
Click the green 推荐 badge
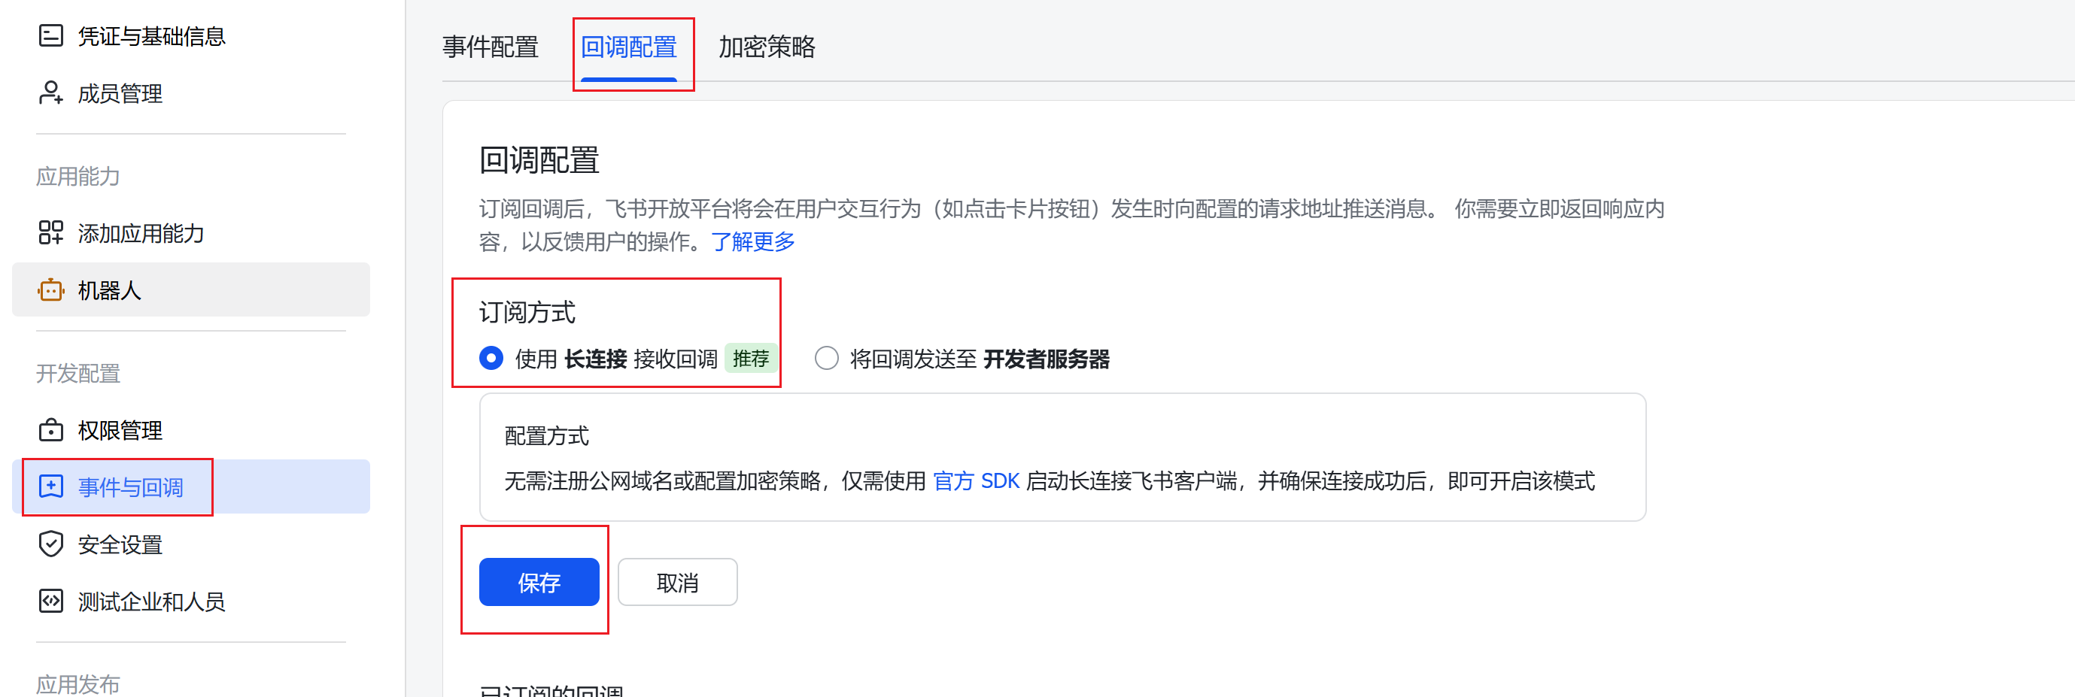click(752, 359)
